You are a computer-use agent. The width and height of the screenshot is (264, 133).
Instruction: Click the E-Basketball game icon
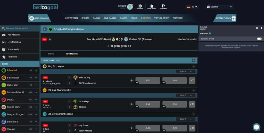pos(4,78)
